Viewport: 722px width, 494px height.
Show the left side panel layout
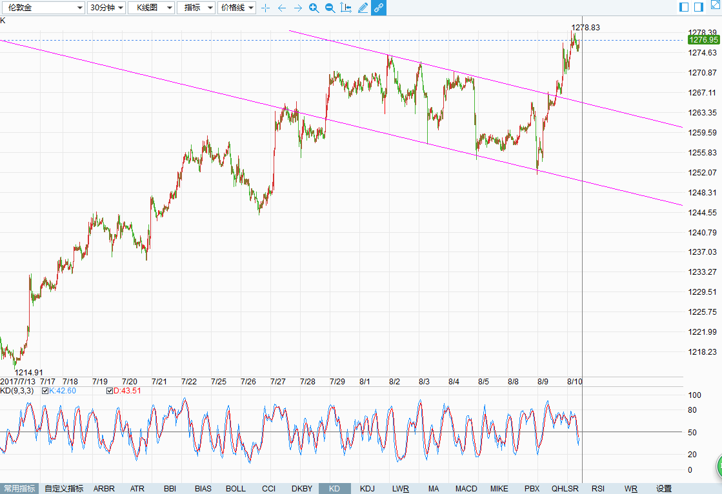tap(684, 7)
